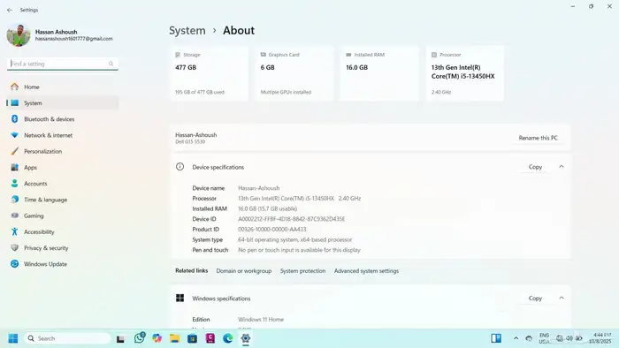Open Personalization settings

pyautogui.click(x=63, y=151)
